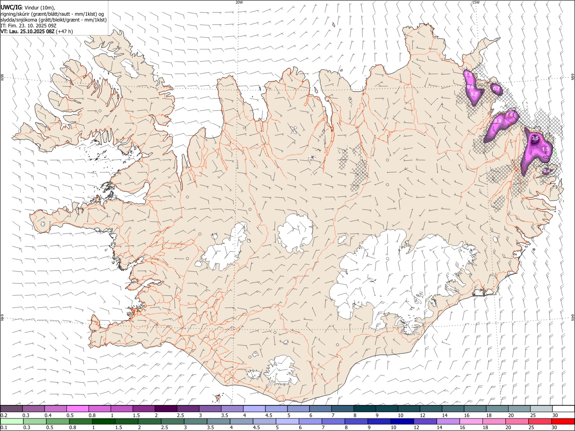This screenshot has height=431, width=575.
Task: Click the 15W longitude label
Action: point(476,2)
